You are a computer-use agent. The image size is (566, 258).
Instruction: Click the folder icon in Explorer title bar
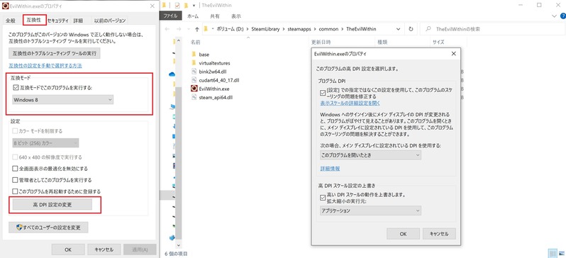[165, 5]
